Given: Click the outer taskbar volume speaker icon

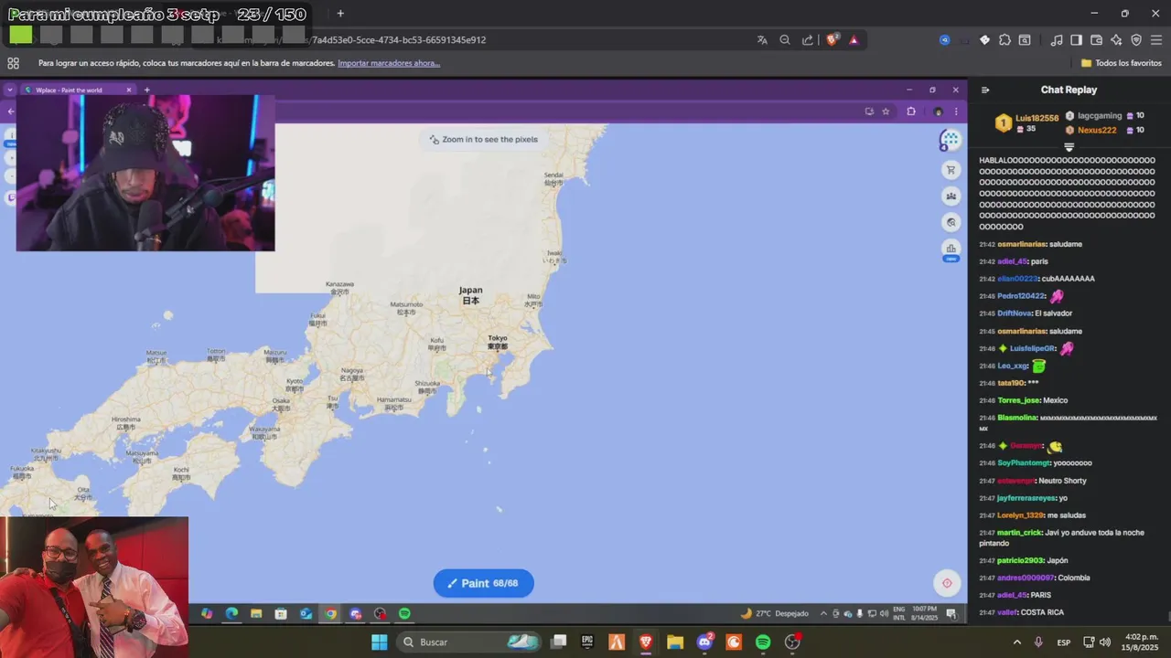Looking at the screenshot, I should coord(1105,642).
